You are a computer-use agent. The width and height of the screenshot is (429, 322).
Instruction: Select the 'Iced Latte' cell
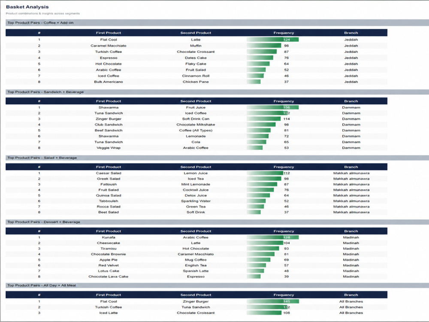click(x=109, y=313)
